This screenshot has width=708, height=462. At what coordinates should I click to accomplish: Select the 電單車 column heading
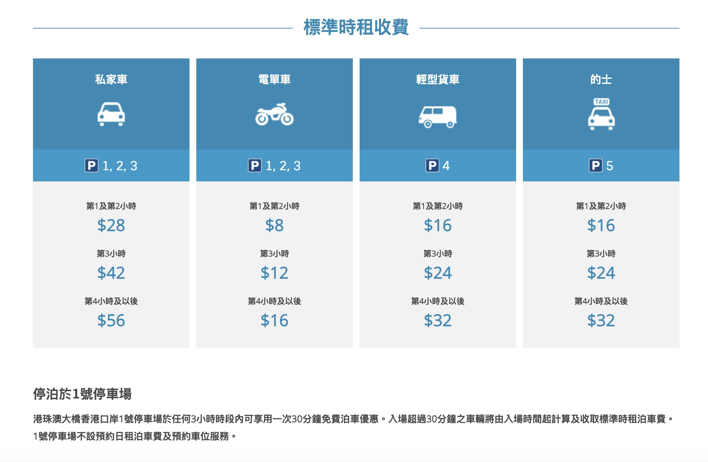[x=275, y=79]
